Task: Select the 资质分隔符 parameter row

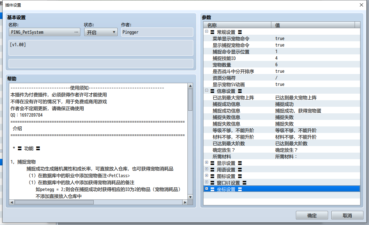Action: (x=282, y=78)
